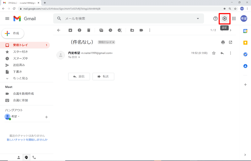Click the Gmail logo
The height and width of the screenshot is (161, 251).
coord(24,19)
